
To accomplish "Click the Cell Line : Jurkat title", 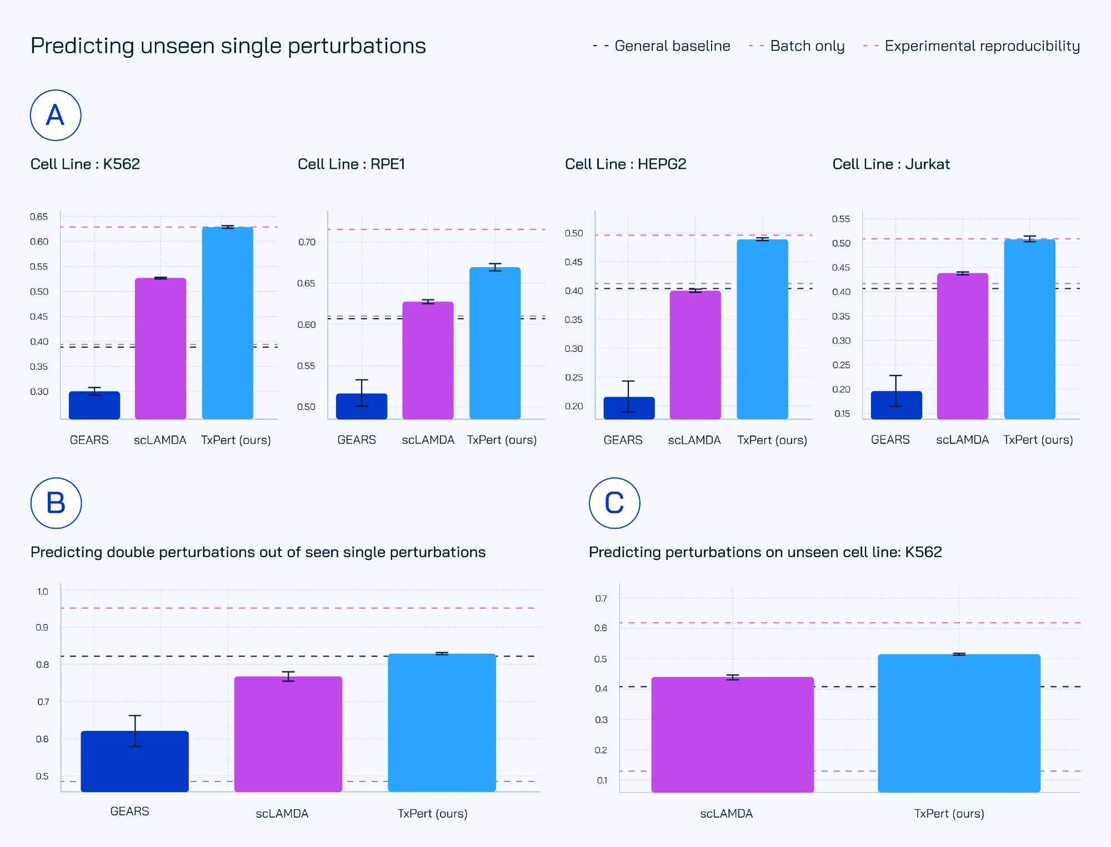I will click(891, 164).
